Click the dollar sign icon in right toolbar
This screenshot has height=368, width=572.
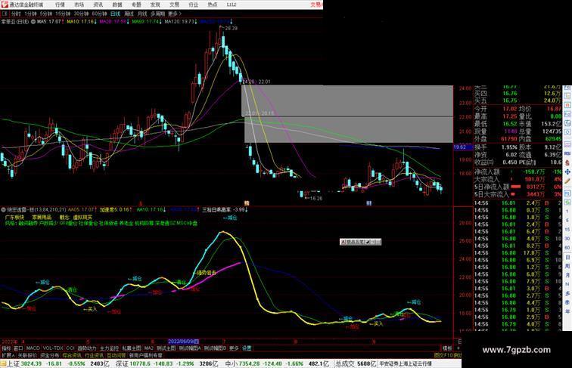click(567, 162)
